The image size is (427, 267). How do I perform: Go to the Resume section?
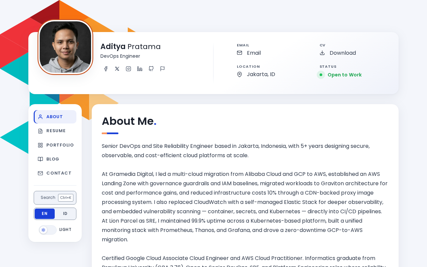[x=55, y=131]
